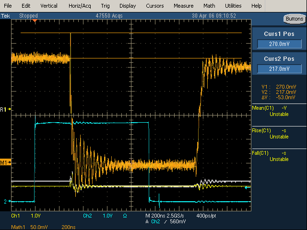Select the M1 math waveform handle
This screenshot has height=230, width=307.
5,162
